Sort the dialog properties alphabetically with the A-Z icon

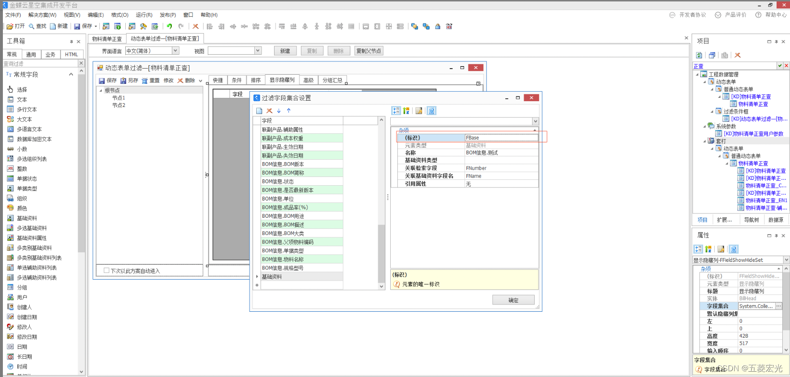(407, 111)
